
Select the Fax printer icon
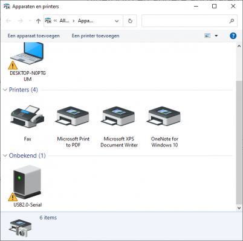coord(27,116)
